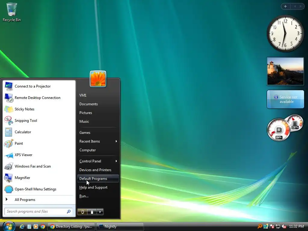The height and width of the screenshot is (231, 308).
Task: Click the Action Center flag tray icon
Action: (x=272, y=226)
